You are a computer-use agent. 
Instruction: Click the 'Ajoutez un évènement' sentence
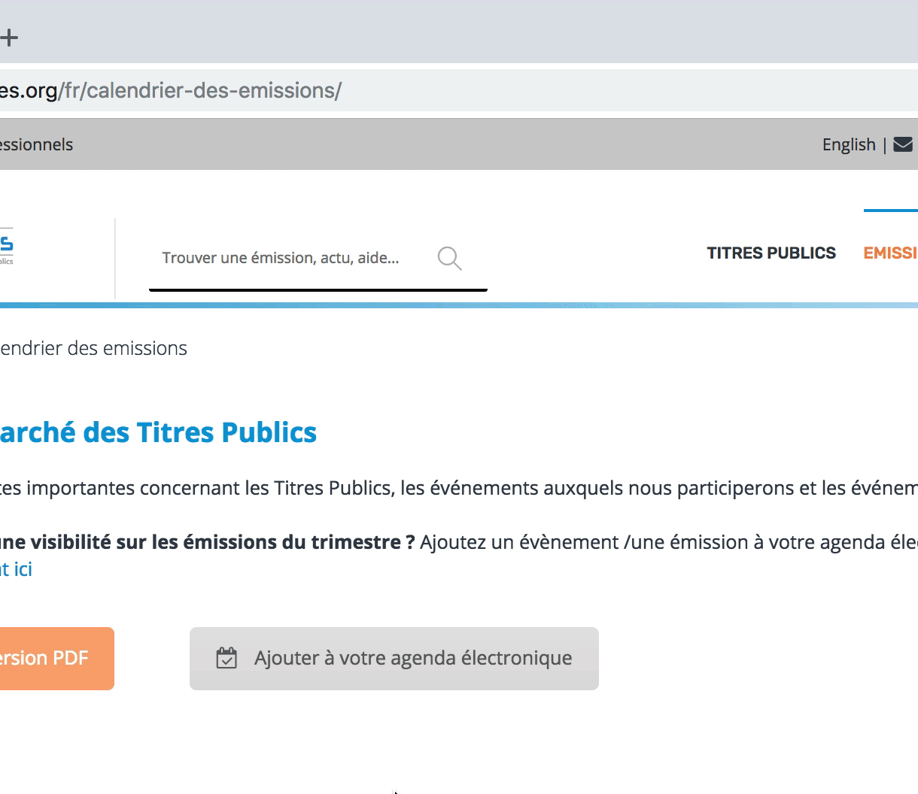[x=662, y=542]
